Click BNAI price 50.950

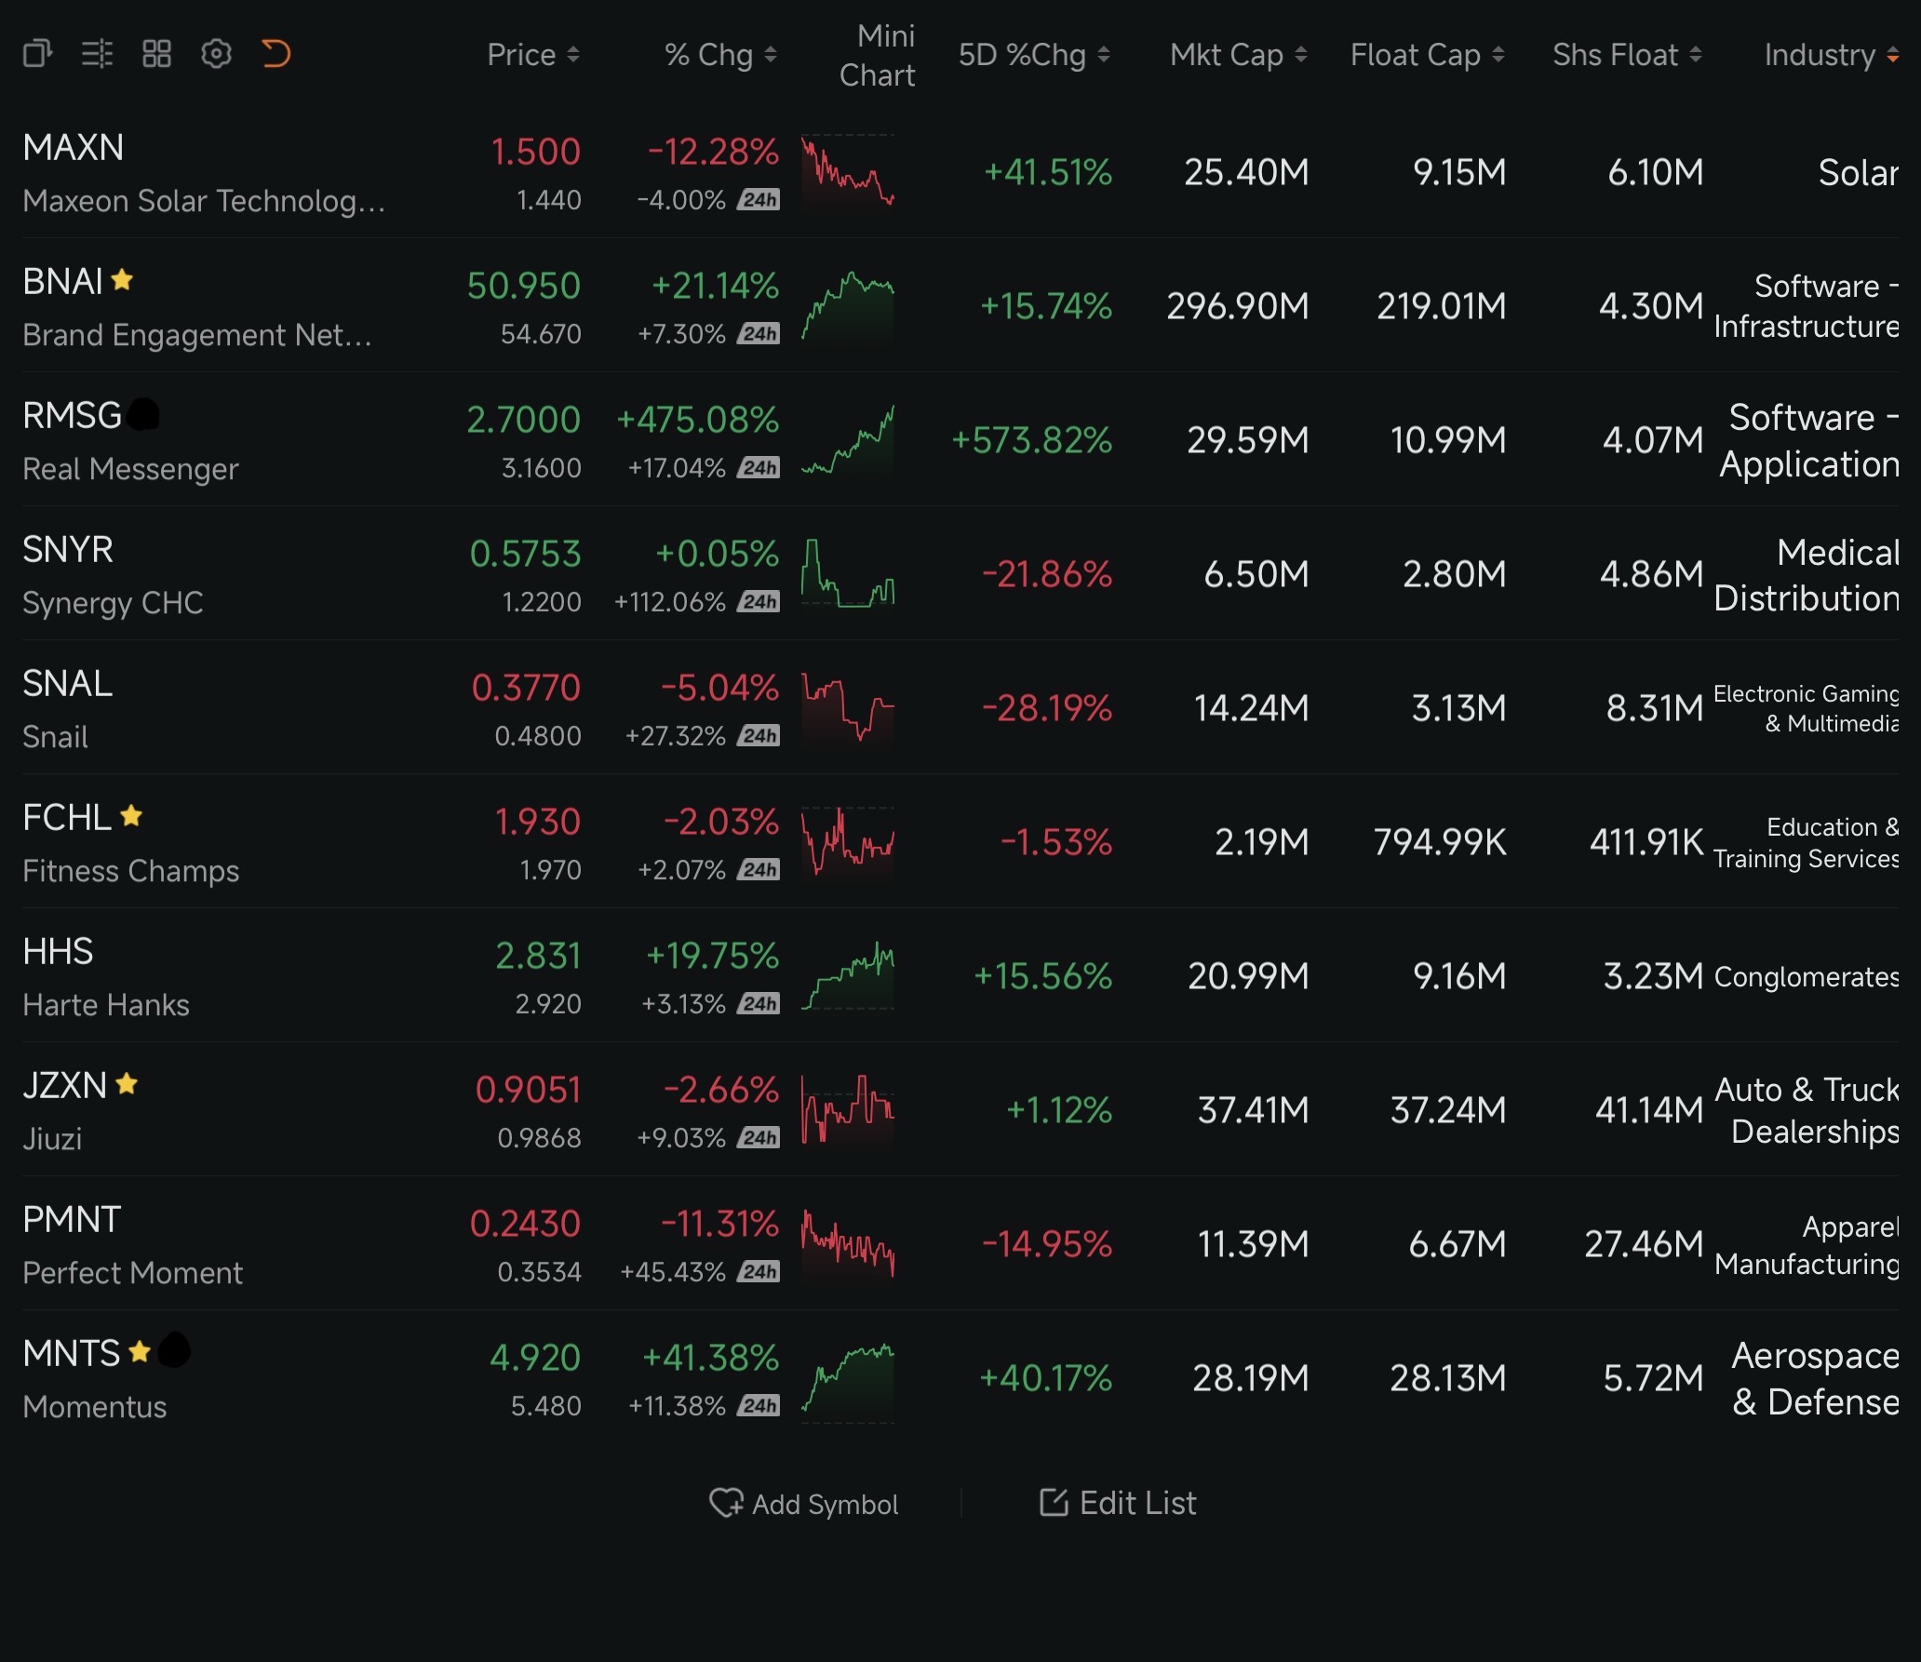coord(524,286)
